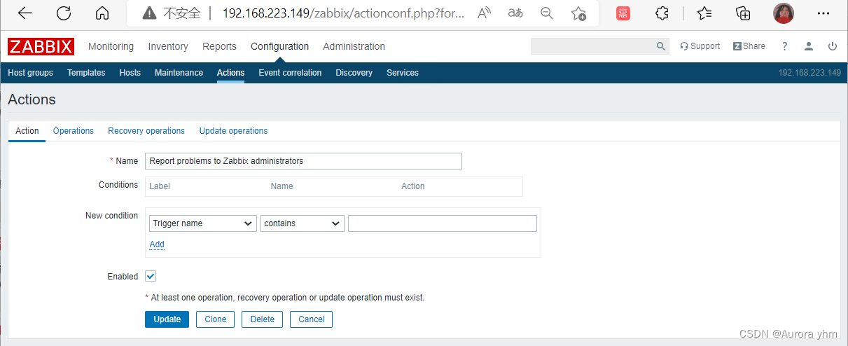Open the Trigger name condition dropdown
The height and width of the screenshot is (346, 848).
click(203, 223)
